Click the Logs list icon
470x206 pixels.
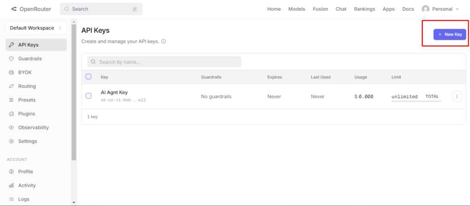(11, 199)
